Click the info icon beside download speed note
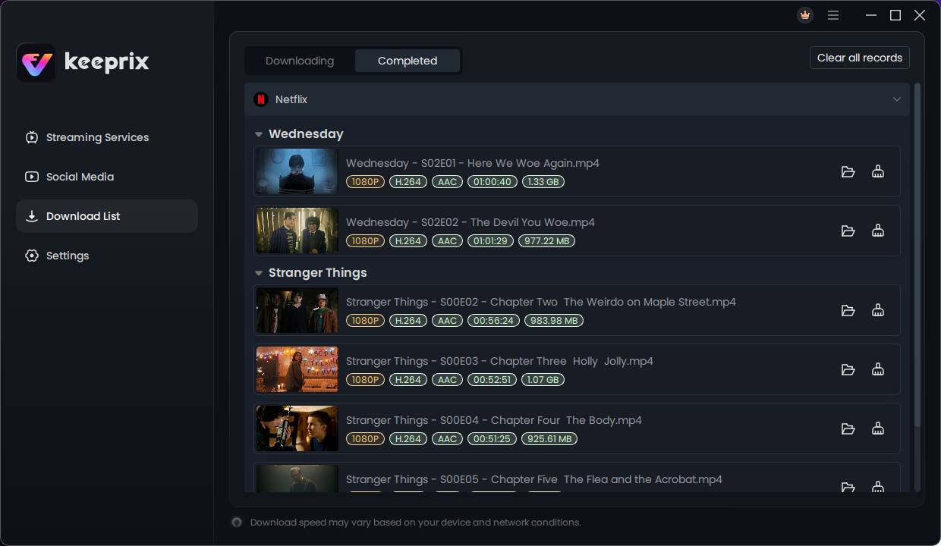This screenshot has height=546, width=941. click(x=237, y=522)
